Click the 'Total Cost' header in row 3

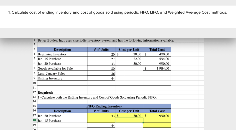157,49
